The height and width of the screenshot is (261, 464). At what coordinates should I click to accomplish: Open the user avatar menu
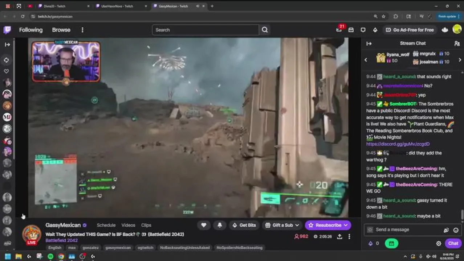click(x=457, y=29)
